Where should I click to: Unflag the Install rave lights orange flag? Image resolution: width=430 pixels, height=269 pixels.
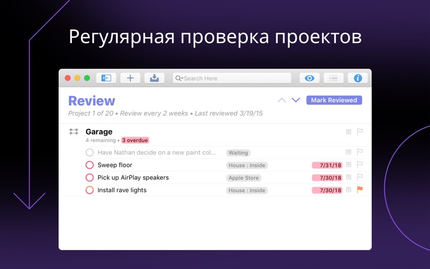(x=360, y=189)
